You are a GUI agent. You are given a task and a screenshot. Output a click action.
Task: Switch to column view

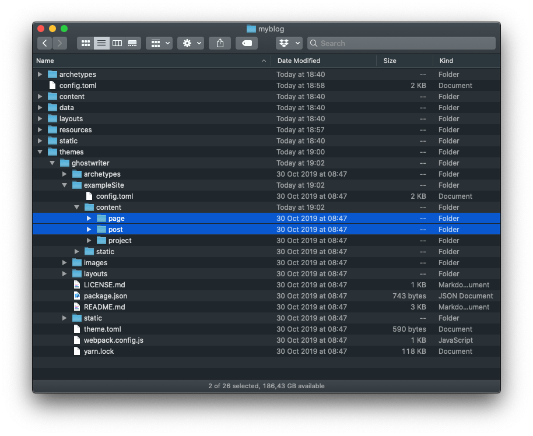point(117,43)
